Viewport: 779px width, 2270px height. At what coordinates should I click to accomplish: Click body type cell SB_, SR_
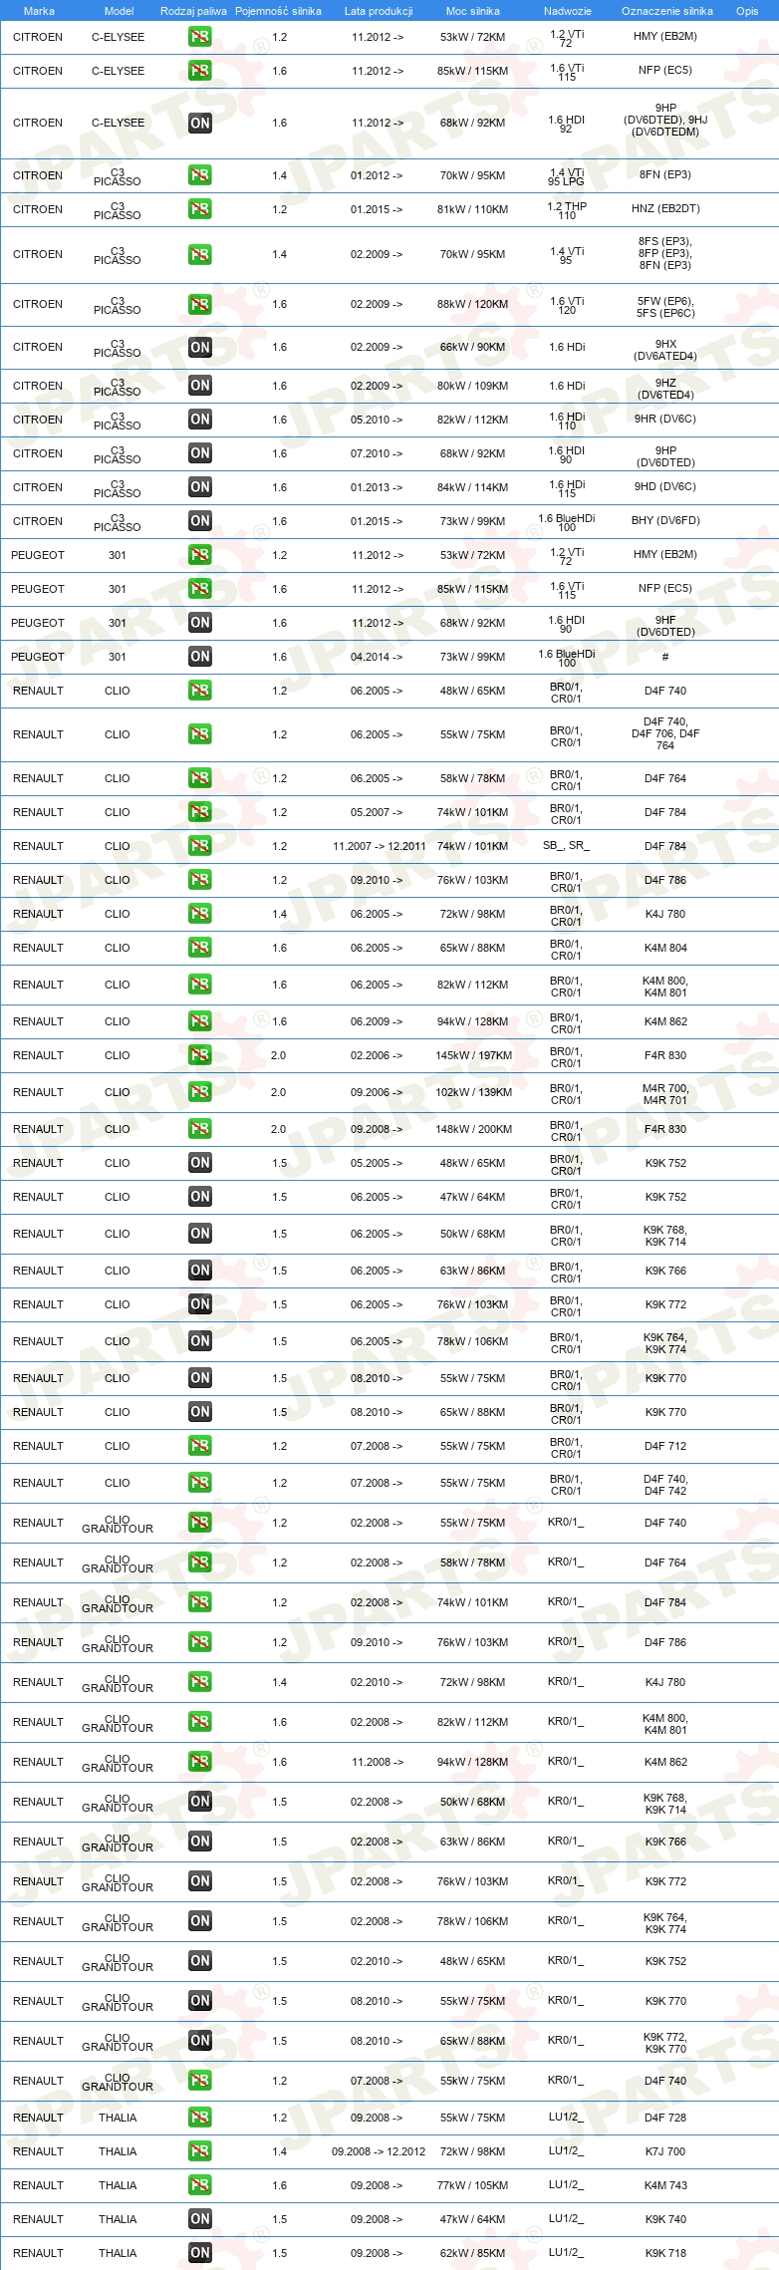566,846
